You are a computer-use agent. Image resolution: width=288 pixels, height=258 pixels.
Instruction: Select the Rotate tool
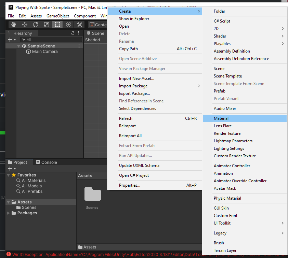[36, 25]
